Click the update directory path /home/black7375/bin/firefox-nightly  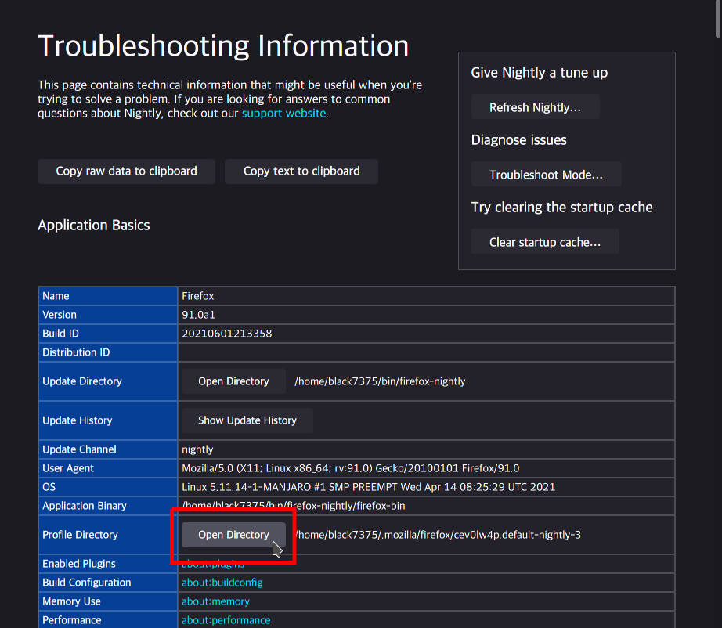point(380,381)
